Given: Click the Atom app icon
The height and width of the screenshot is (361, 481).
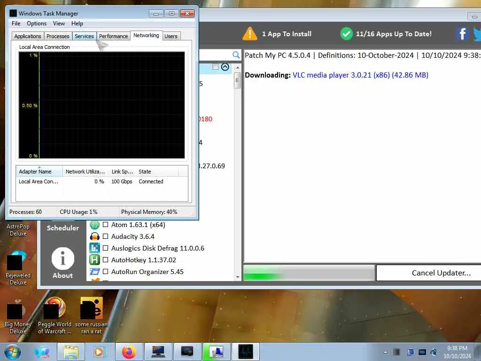Looking at the screenshot, I should pyautogui.click(x=94, y=225).
